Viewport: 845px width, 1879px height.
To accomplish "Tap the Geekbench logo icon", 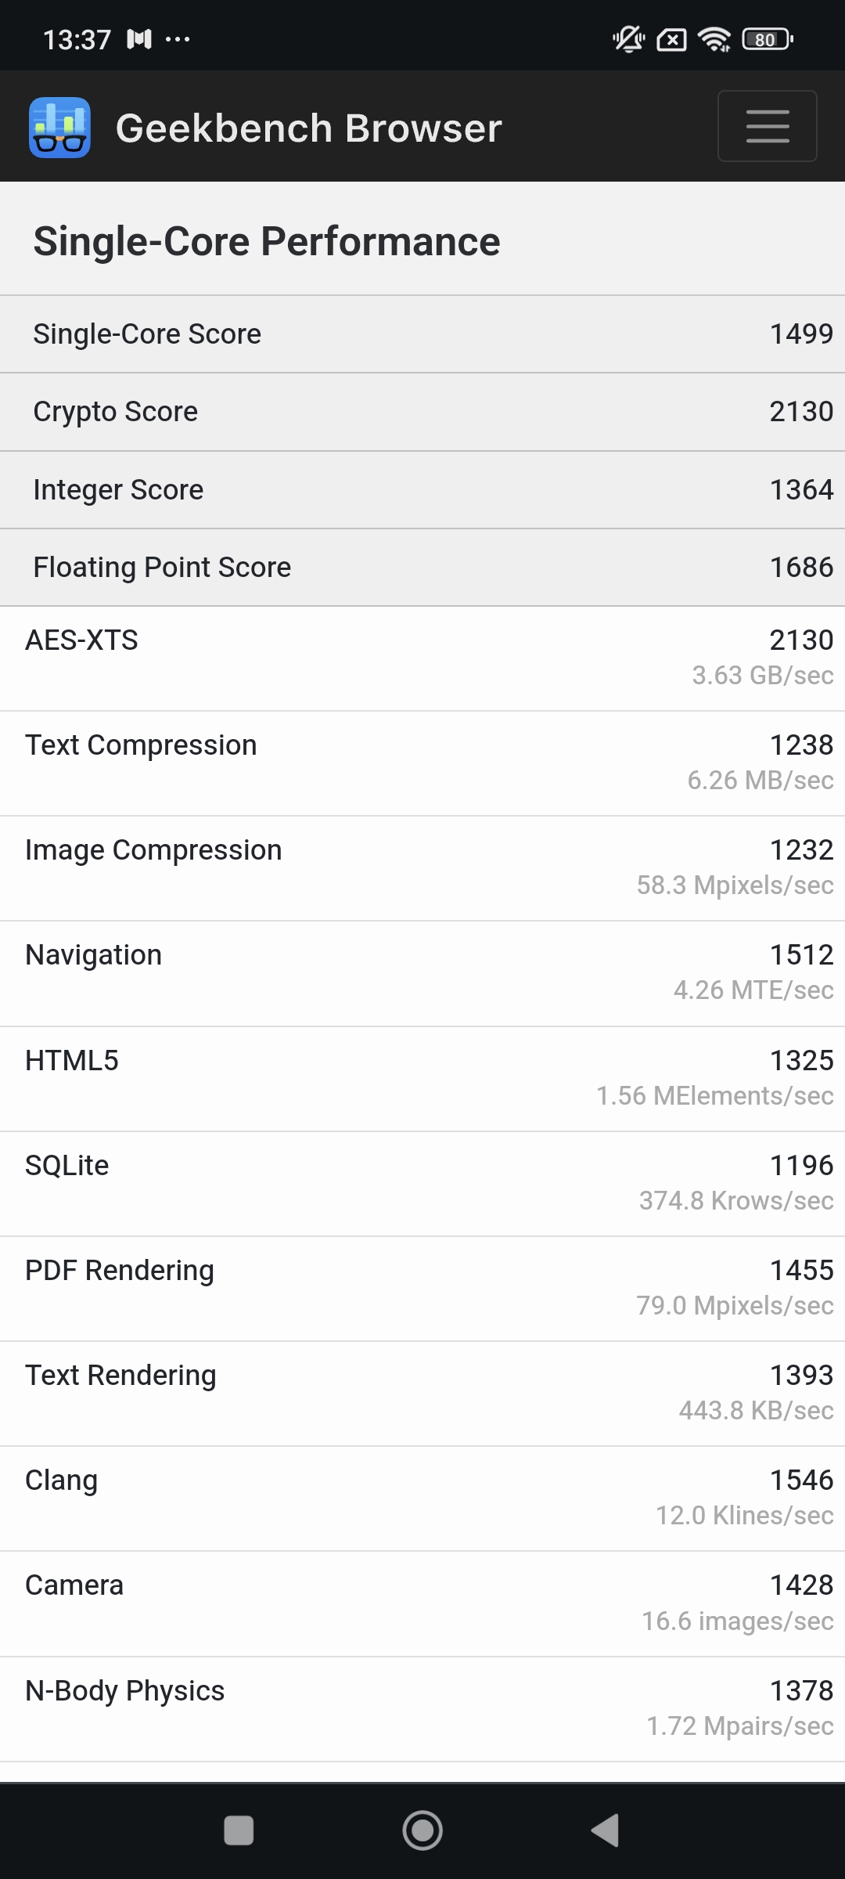I will pos(60,128).
